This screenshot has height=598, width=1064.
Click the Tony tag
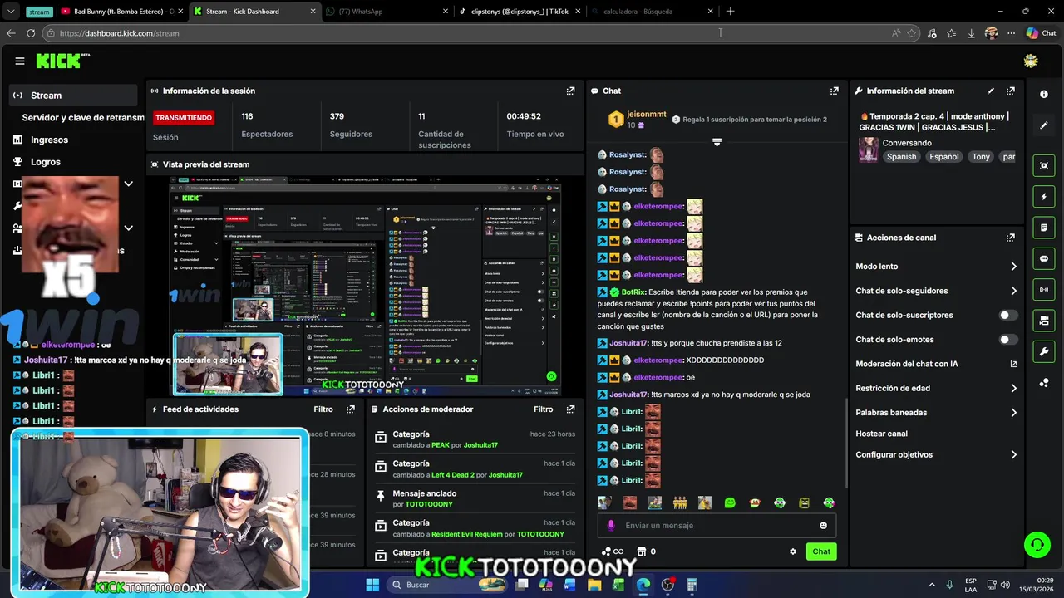[981, 156]
